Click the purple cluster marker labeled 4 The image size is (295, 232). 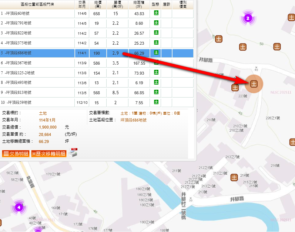point(19,207)
